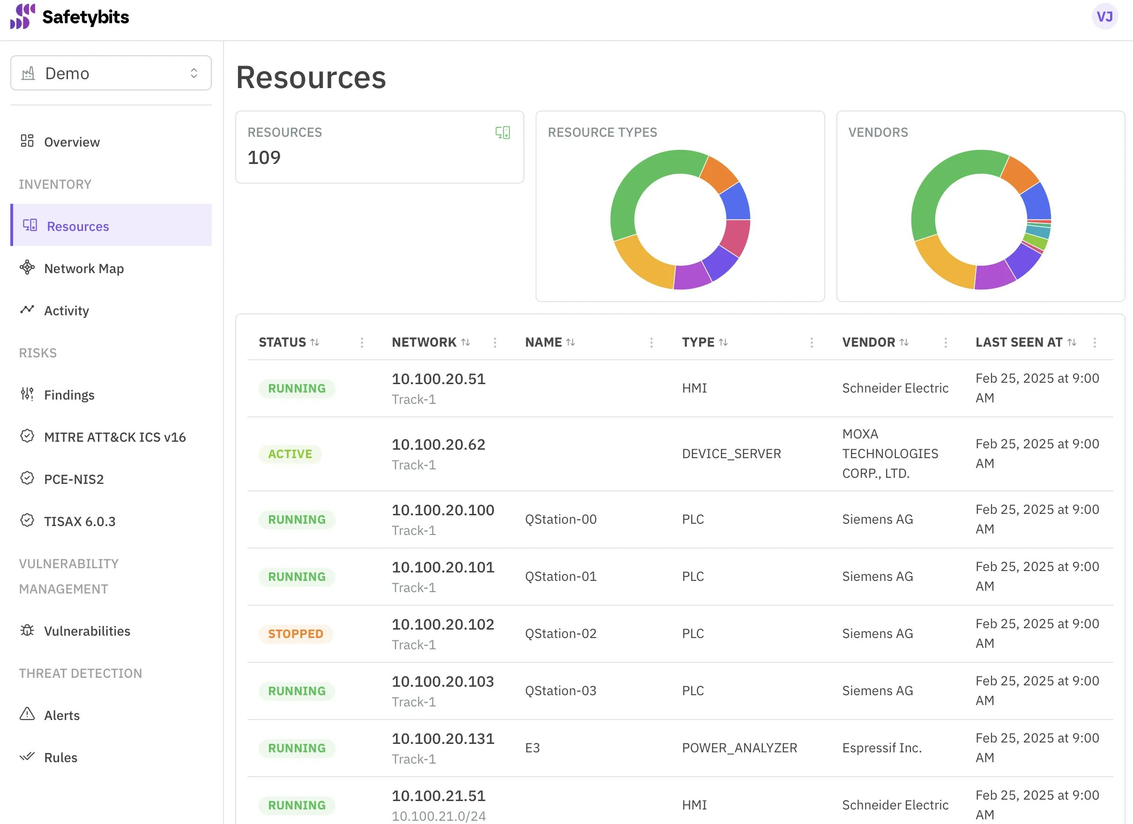Open Last Seen At column options menu
The width and height of the screenshot is (1133, 824).
(1095, 342)
